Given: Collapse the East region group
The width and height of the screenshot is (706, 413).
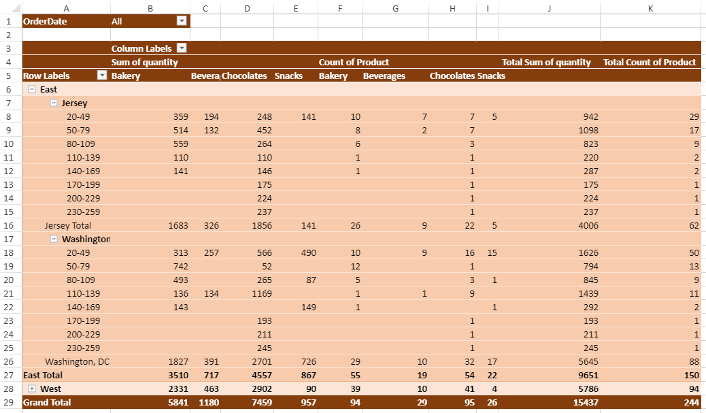Looking at the screenshot, I should (x=31, y=89).
